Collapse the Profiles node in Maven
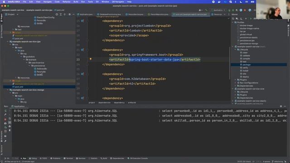Viewport: 290px width, 163px height. (232, 22)
